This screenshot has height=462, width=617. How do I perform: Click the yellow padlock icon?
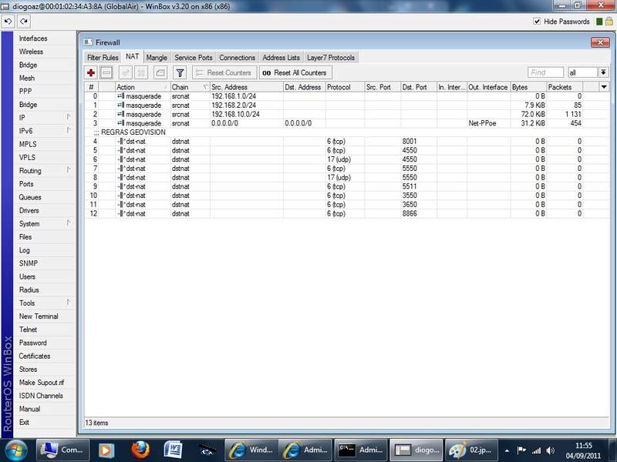609,22
